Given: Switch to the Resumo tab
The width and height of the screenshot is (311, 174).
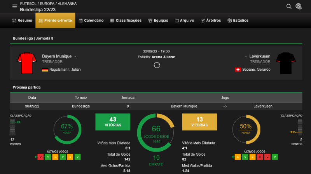Looking at the screenshot, I should pos(22,21).
